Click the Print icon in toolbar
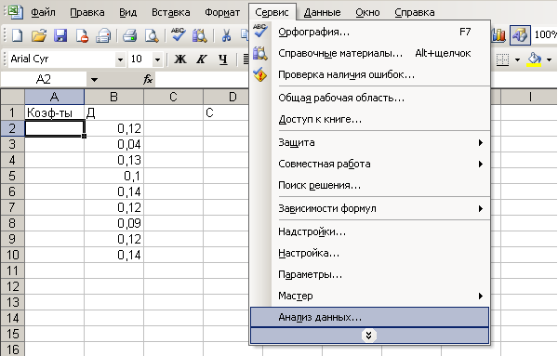This screenshot has width=558, height=356. pyautogui.click(x=129, y=35)
